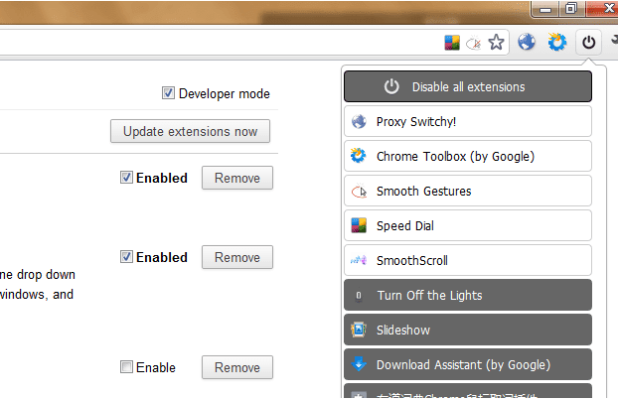
Task: Toggle Smooth Gestures extension in popup
Action: pyautogui.click(x=468, y=191)
